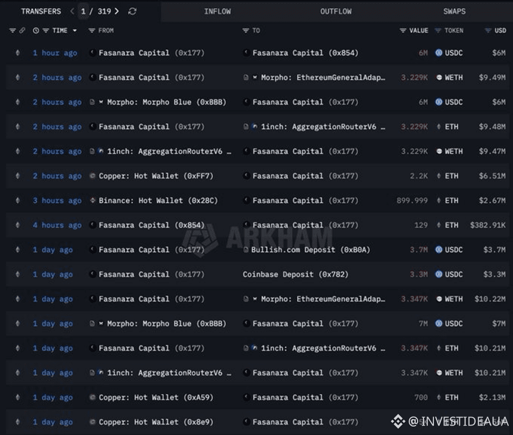Viewport: 513px width, 435px height.
Task: Open the chain filter icon in header
Action: (13, 31)
